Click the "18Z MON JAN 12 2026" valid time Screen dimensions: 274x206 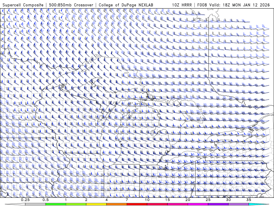pos(246,5)
